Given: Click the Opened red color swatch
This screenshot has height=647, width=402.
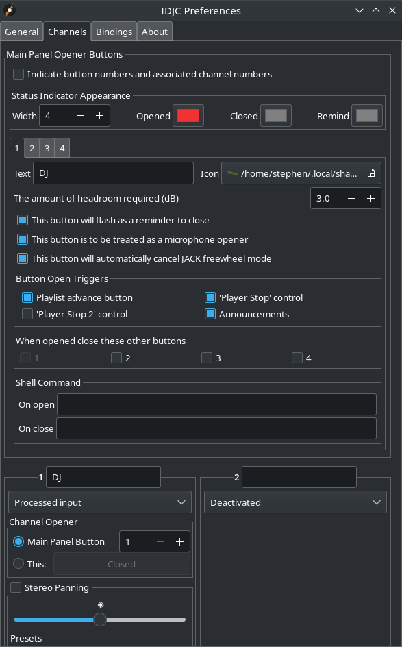Looking at the screenshot, I should tap(188, 116).
